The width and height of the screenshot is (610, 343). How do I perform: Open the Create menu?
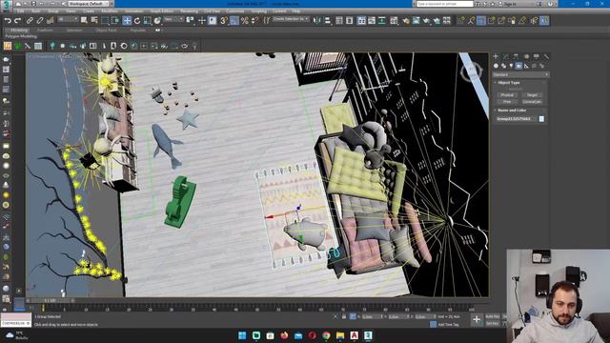89,11
